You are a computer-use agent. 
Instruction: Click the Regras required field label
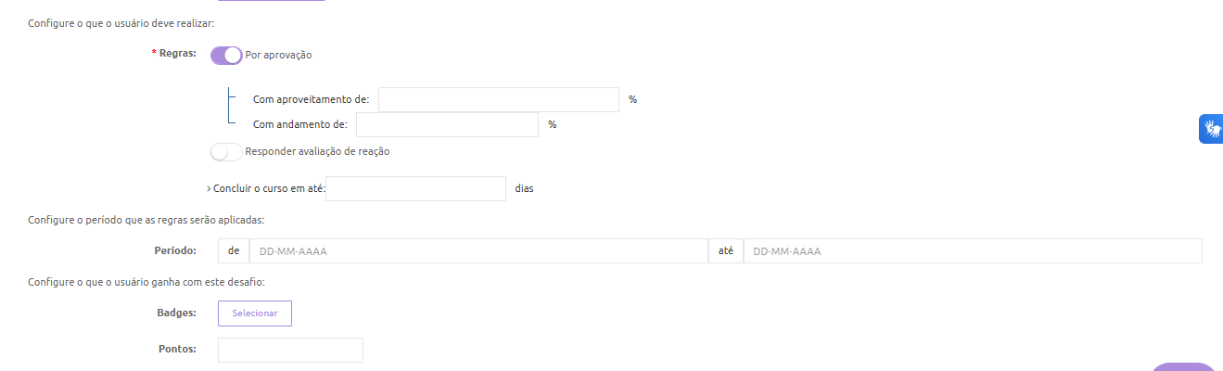coord(176,54)
